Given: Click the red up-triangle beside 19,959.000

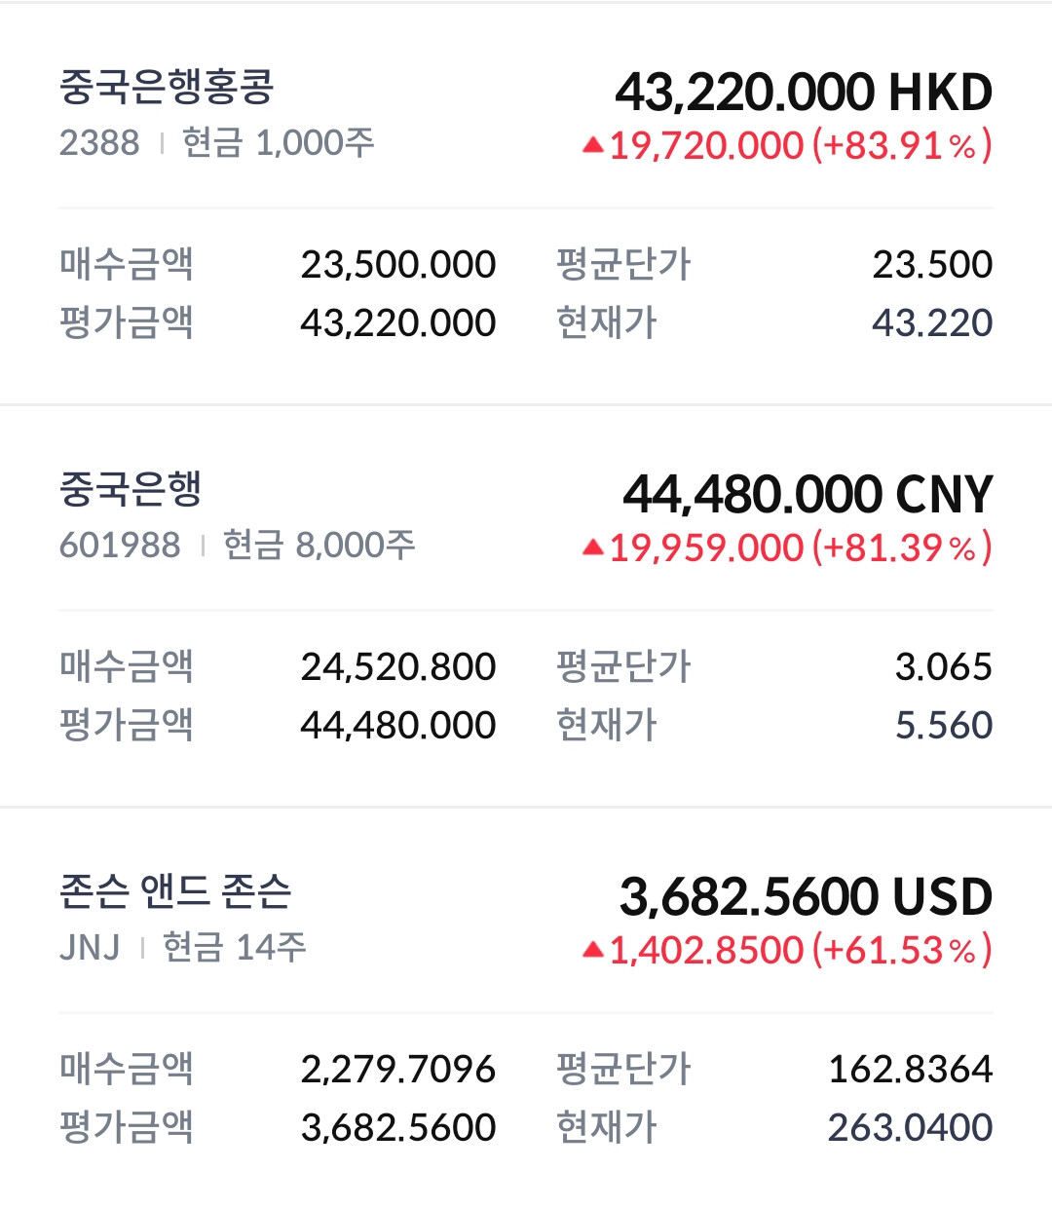Looking at the screenshot, I should click(x=593, y=547).
